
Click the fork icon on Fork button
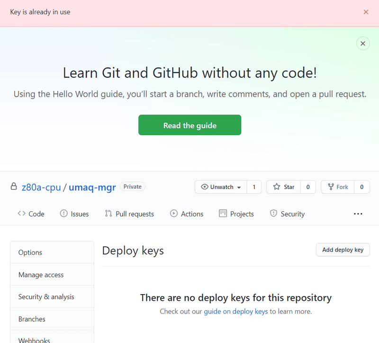(331, 187)
